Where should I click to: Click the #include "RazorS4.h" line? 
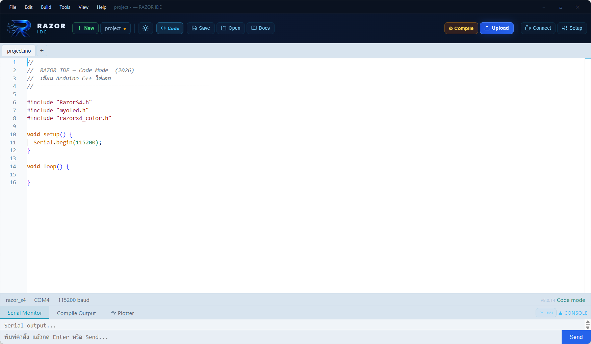tap(59, 102)
